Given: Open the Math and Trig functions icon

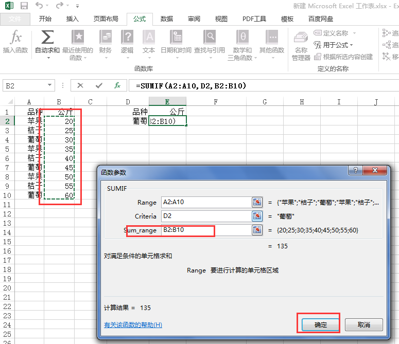Looking at the screenshot, I should point(242,37).
